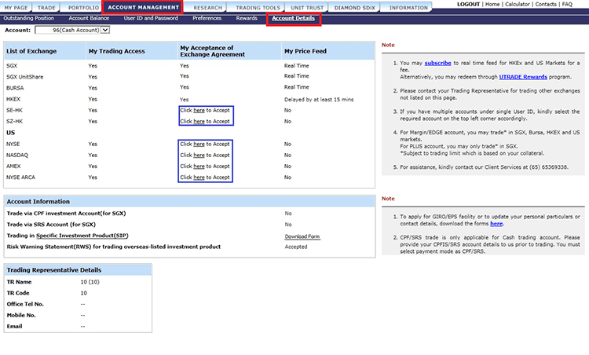This screenshot has height=355, width=589.
Task: Click 'Trading Representative Details' heading
Action: point(53,270)
